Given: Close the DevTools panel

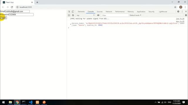Looking at the screenshot, I should point(186,12).
